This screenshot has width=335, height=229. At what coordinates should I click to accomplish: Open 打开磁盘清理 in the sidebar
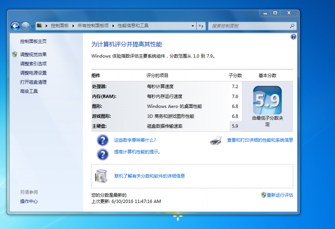[33, 82]
